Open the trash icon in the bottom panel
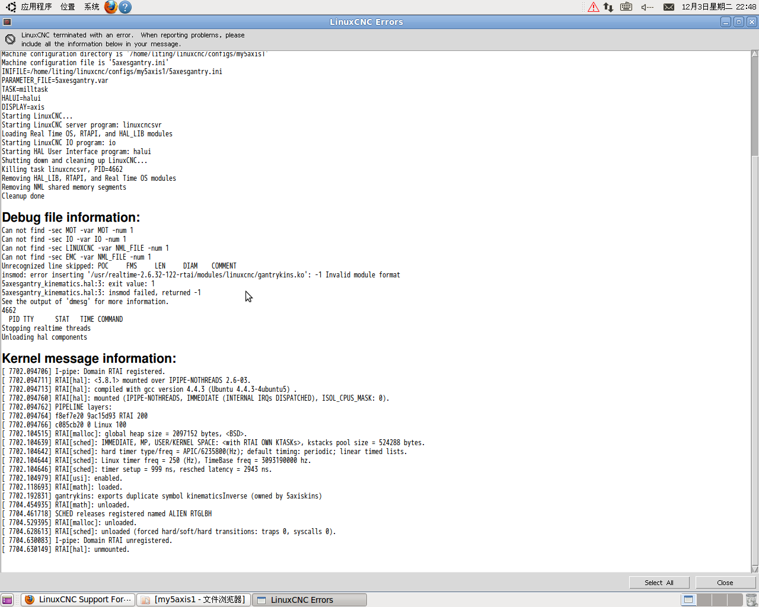 (x=751, y=600)
